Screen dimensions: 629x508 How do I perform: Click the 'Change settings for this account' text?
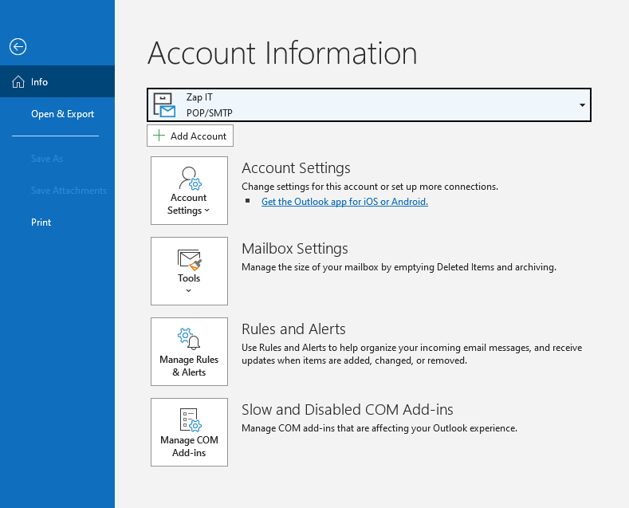click(370, 187)
